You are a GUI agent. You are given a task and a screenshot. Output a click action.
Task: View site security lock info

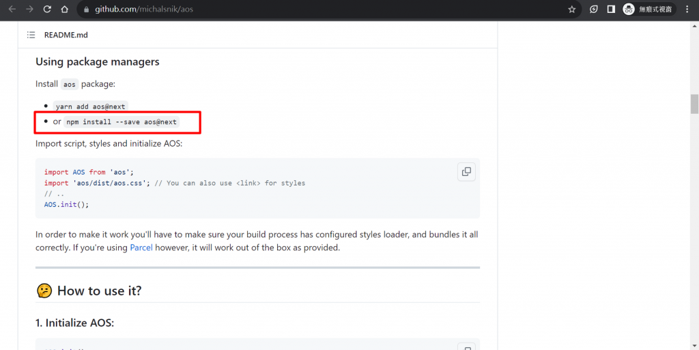[87, 10]
